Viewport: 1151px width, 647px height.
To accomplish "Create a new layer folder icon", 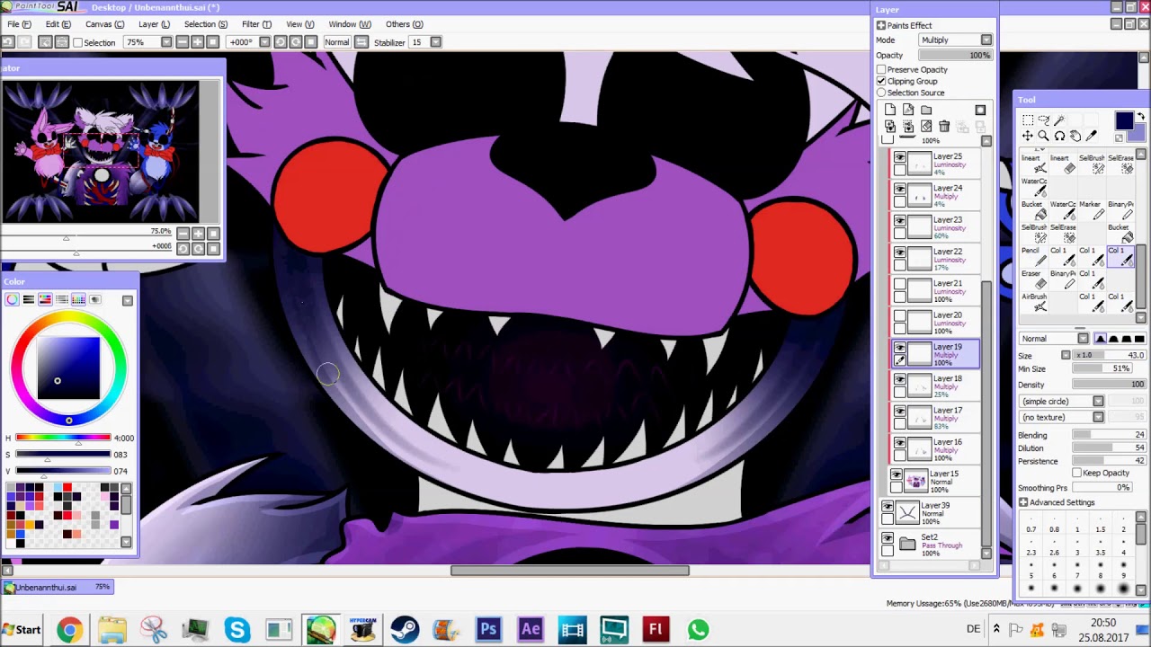I will [x=926, y=110].
